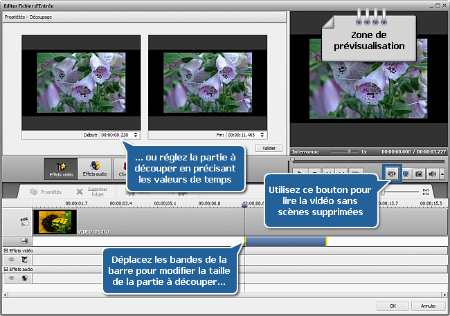Click the blue fullscreen preview icon
Screen dimensions: 450x316
pos(406,174)
